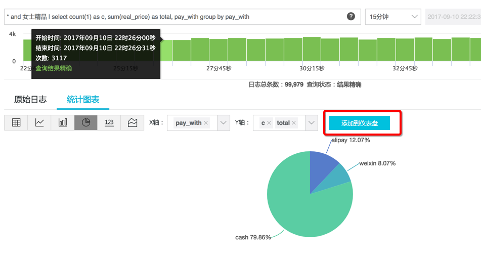Switch to table chart view
481x260 pixels.
(x=16, y=123)
